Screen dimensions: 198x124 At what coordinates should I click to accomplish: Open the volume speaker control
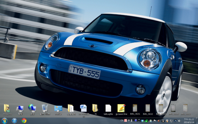[x=179, y=121]
